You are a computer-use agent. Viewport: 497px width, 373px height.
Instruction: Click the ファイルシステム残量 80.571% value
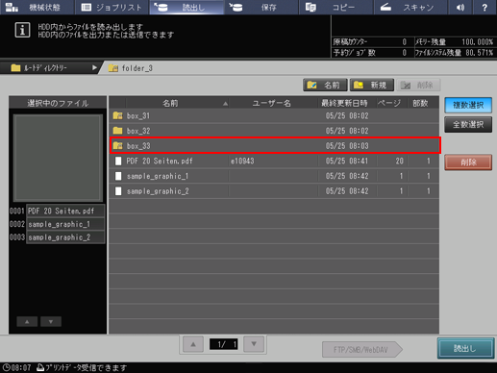(x=479, y=53)
